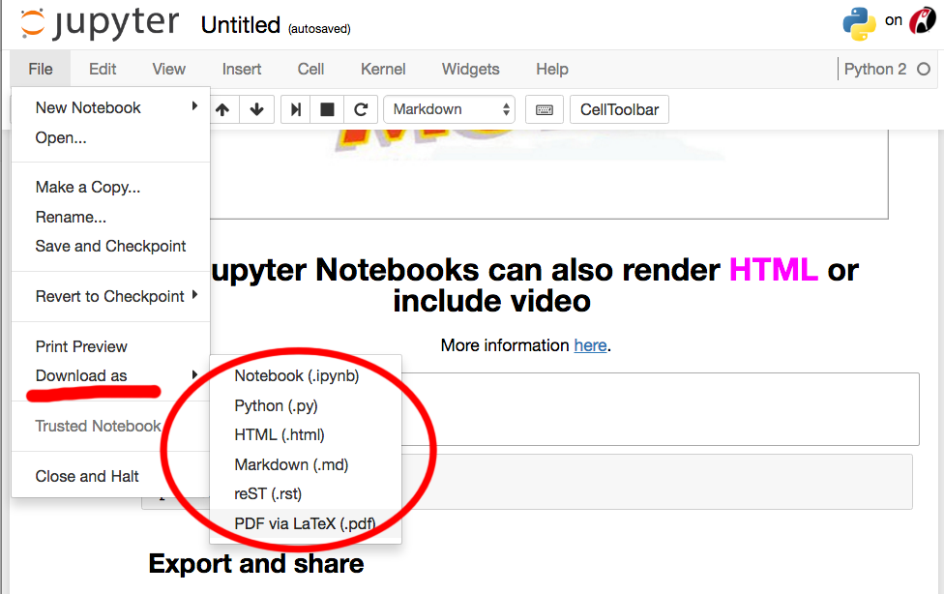944x594 pixels.
Task: Click the magenta HTML word in heading
Action: [x=774, y=270]
